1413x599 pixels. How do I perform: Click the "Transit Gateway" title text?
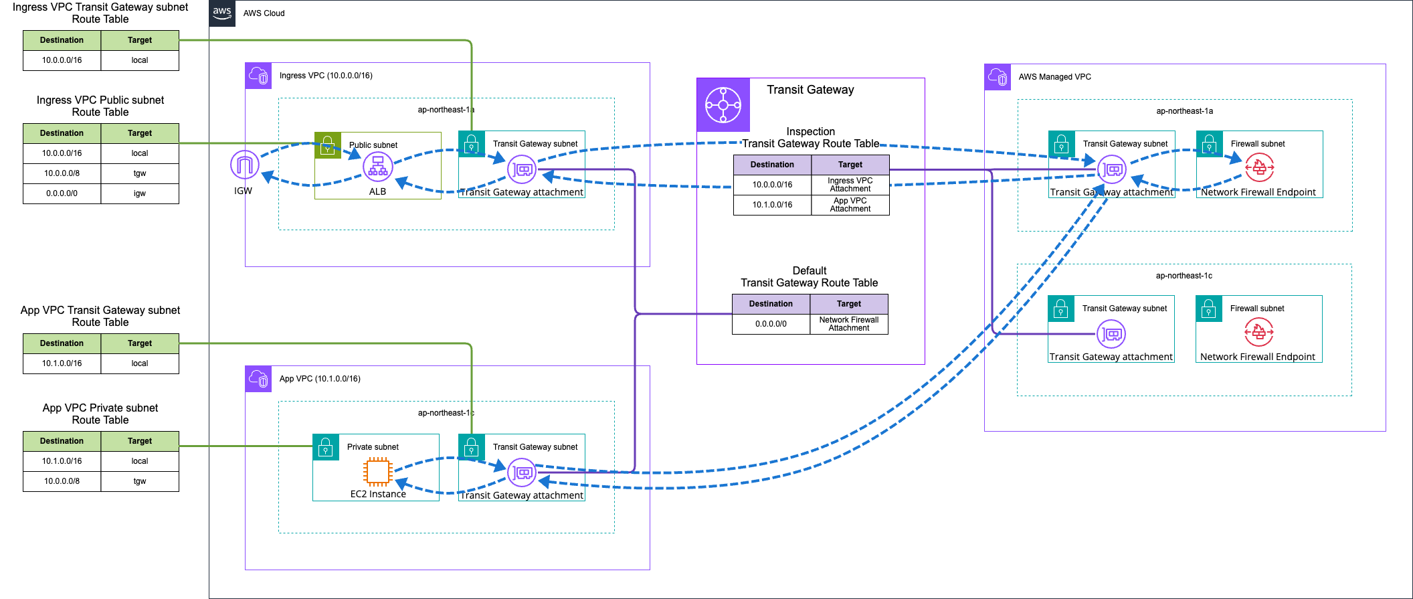[x=810, y=90]
